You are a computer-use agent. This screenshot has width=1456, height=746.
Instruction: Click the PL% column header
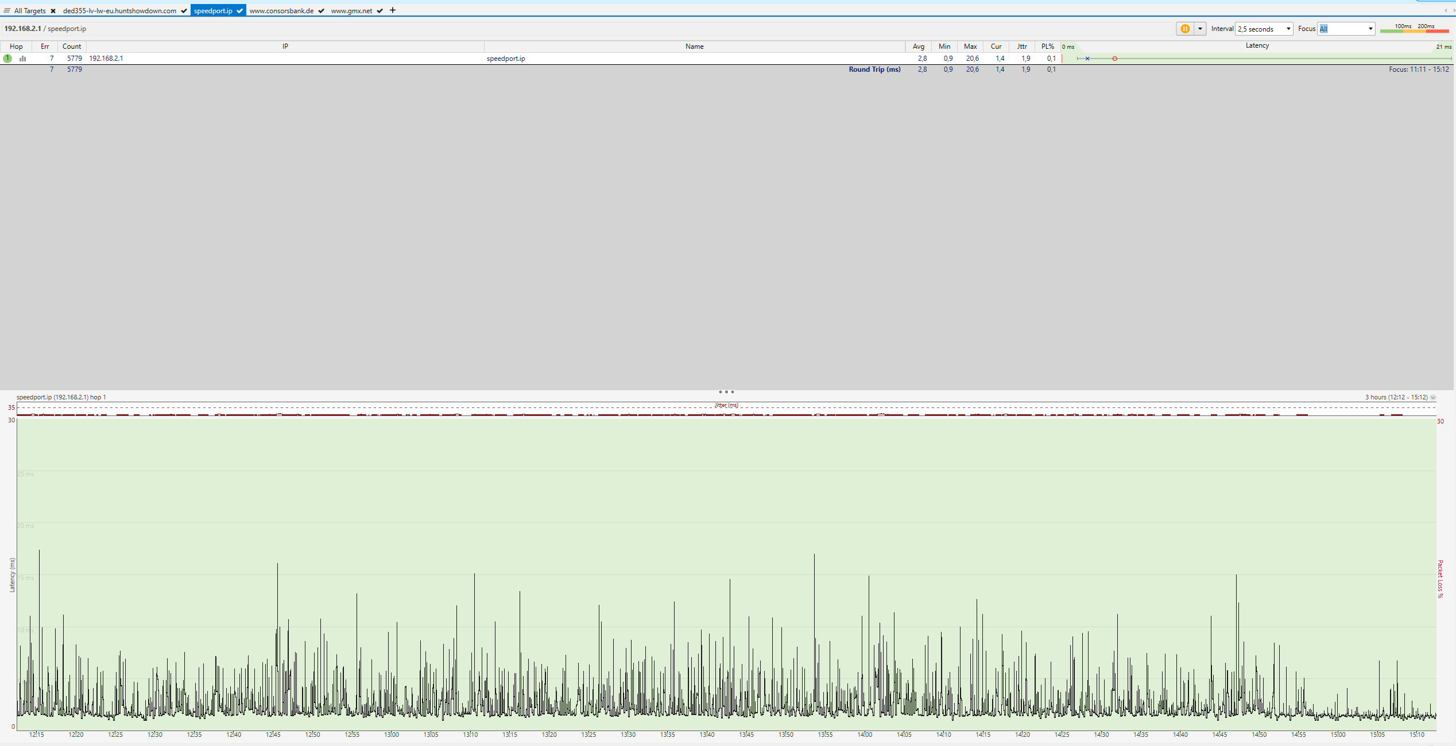click(x=1047, y=46)
